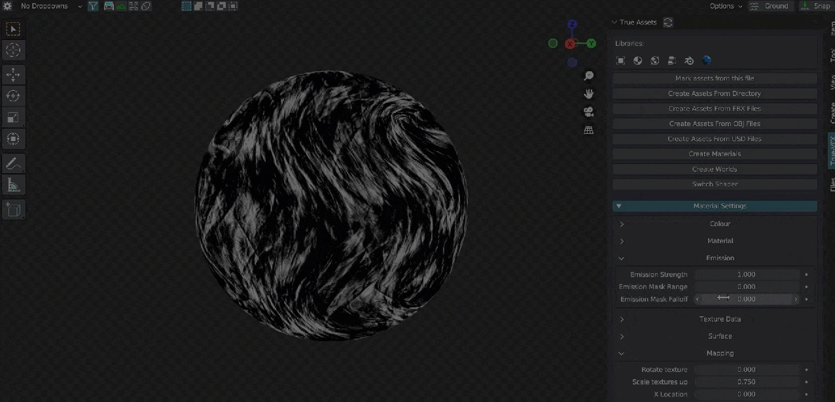This screenshot has width=835, height=402.
Task: Activate the Rotate tool
Action: point(13,96)
